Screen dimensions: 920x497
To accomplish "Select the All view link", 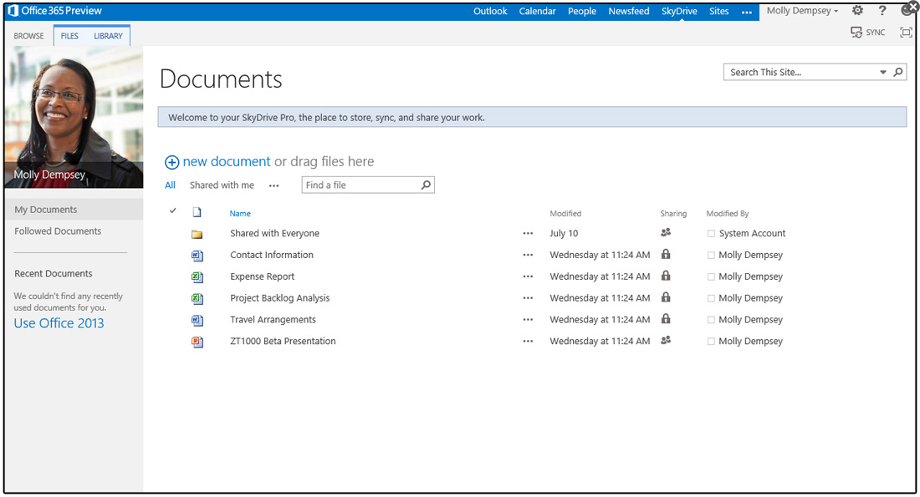I will pos(170,185).
